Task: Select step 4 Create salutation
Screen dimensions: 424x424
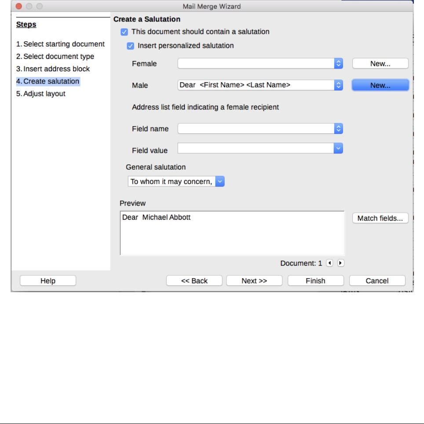Action: (48, 81)
